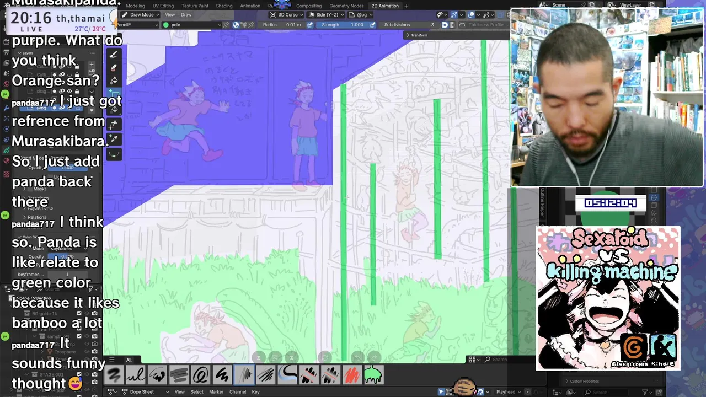Image resolution: width=706 pixels, height=397 pixels.
Task: Select the Curve primitive tool
Action: pos(113,154)
